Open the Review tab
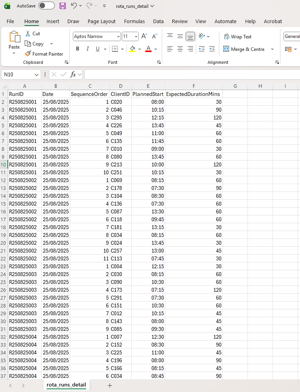This screenshot has height=392, width=300. (179, 22)
